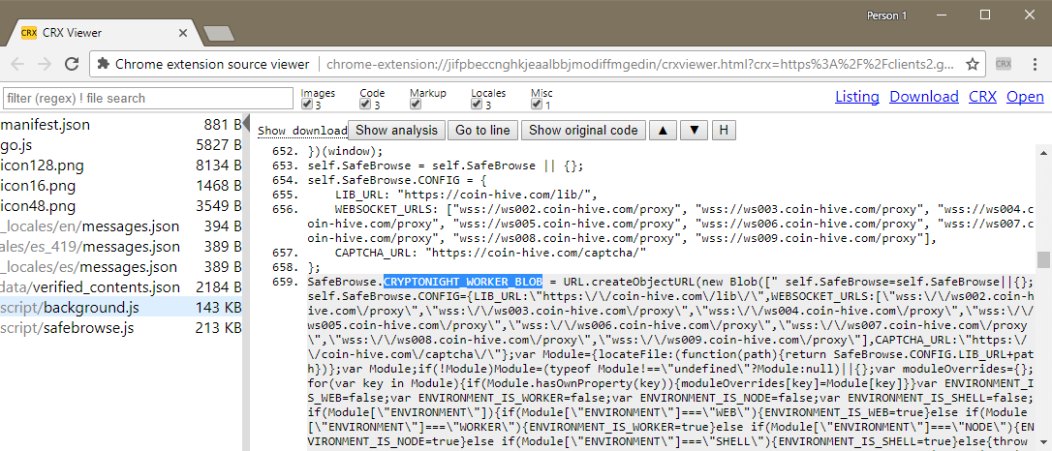Viewport: 1052px width, 451px height.
Task: Open manifest.json in the file list
Action: tap(121, 125)
